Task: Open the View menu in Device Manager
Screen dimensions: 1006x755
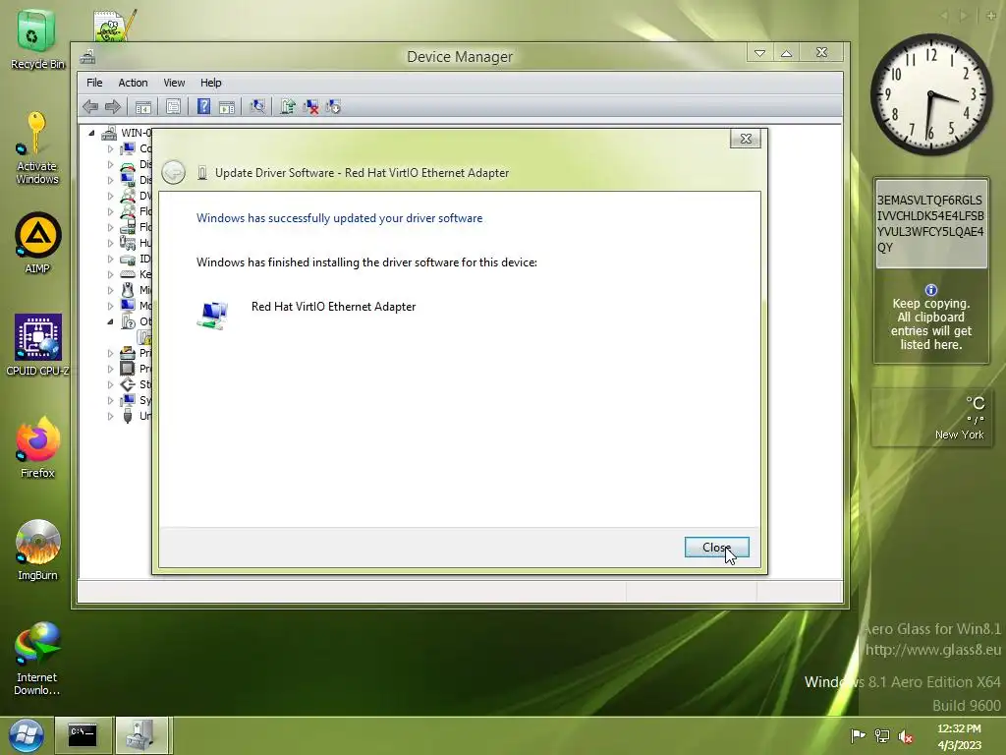Action: pos(174,83)
